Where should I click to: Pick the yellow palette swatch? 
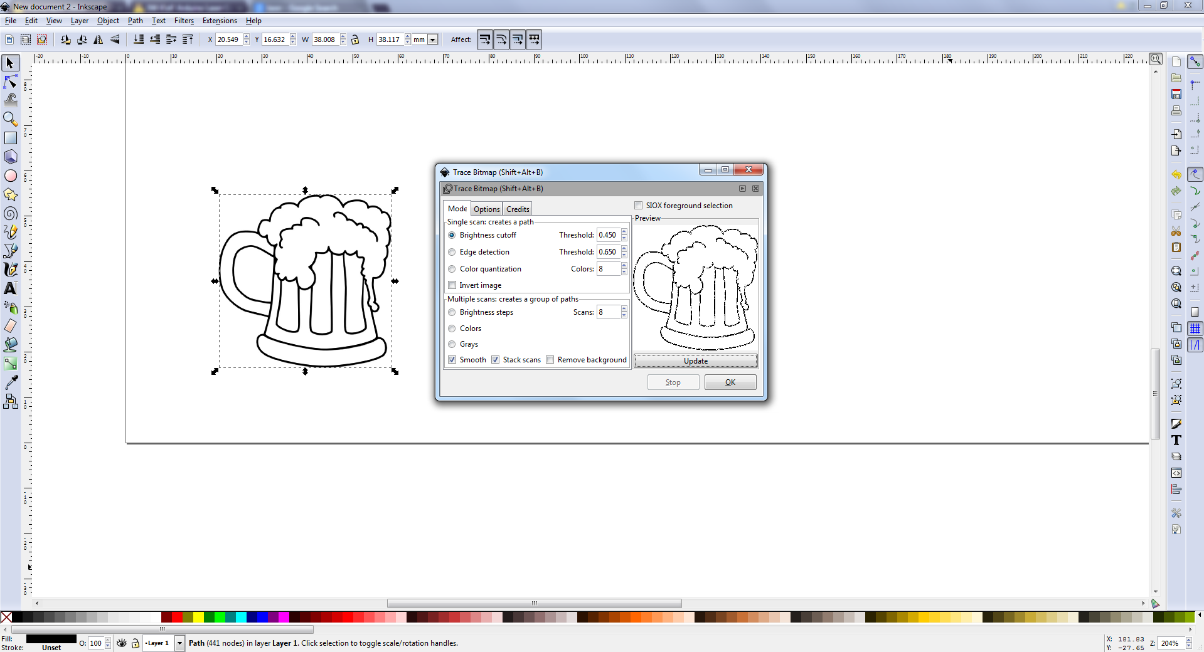pyautogui.click(x=199, y=618)
